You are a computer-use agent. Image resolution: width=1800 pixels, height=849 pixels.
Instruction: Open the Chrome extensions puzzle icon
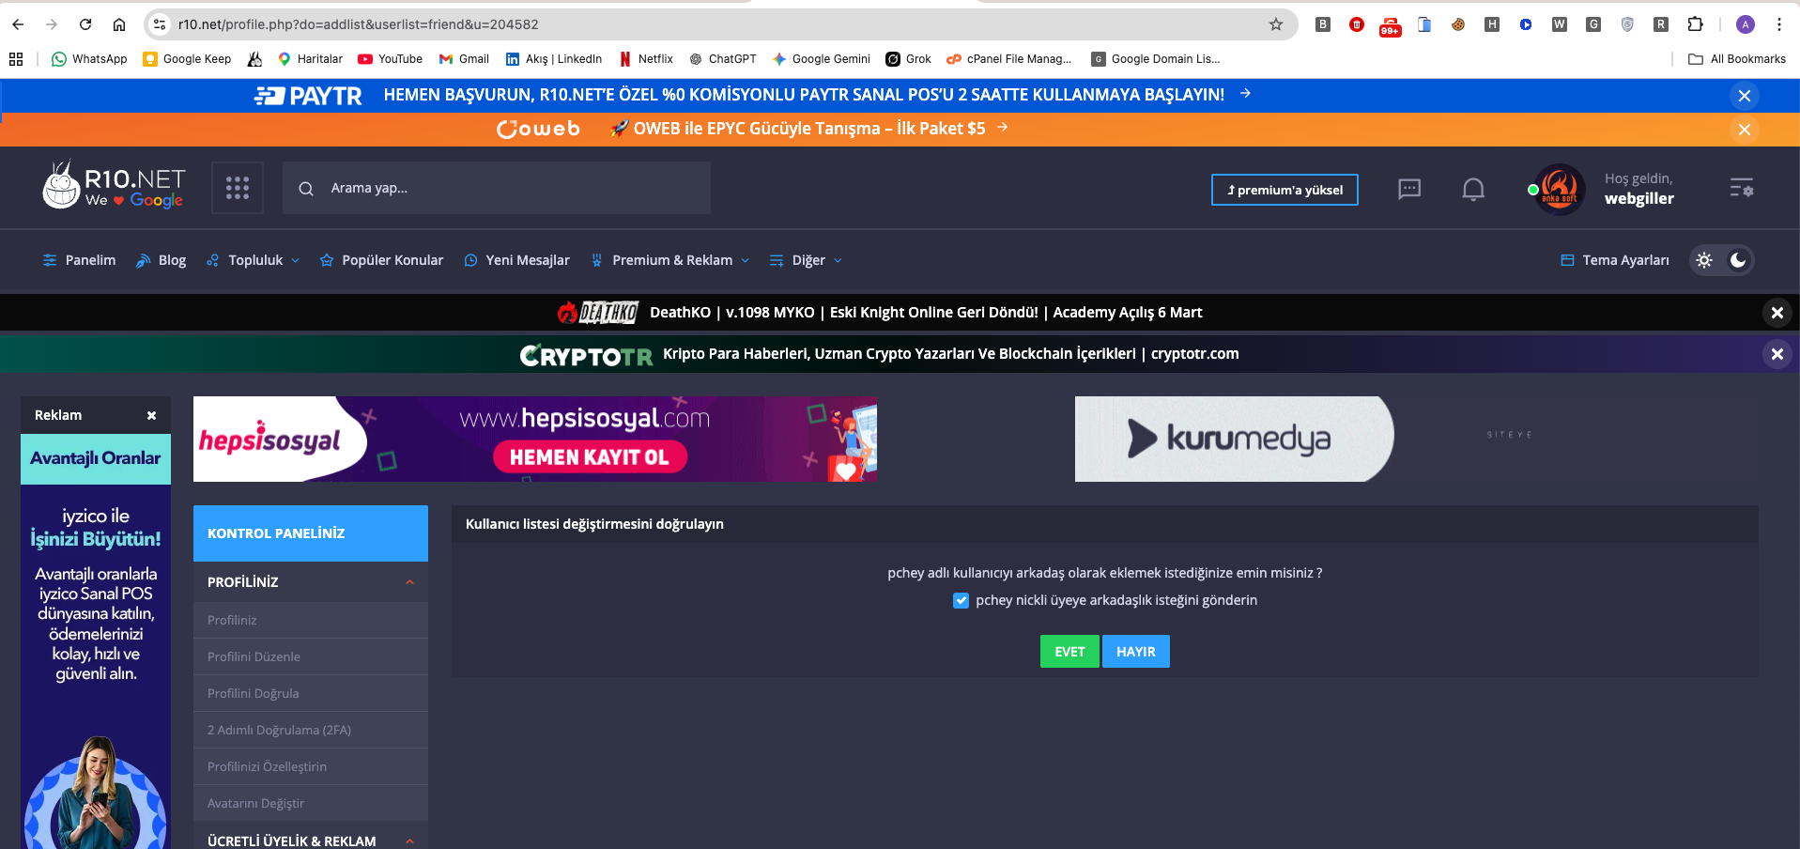click(x=1695, y=24)
